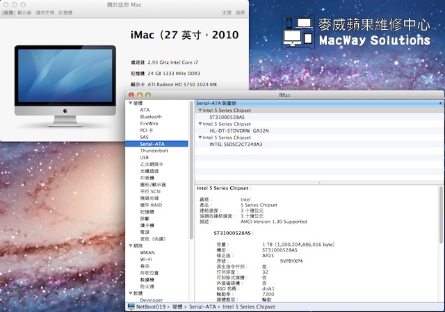Select 電源 in the sidebar
The height and width of the screenshot is (312, 445).
click(145, 232)
